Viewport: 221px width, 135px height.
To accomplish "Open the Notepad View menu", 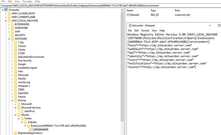I will click(154, 30).
